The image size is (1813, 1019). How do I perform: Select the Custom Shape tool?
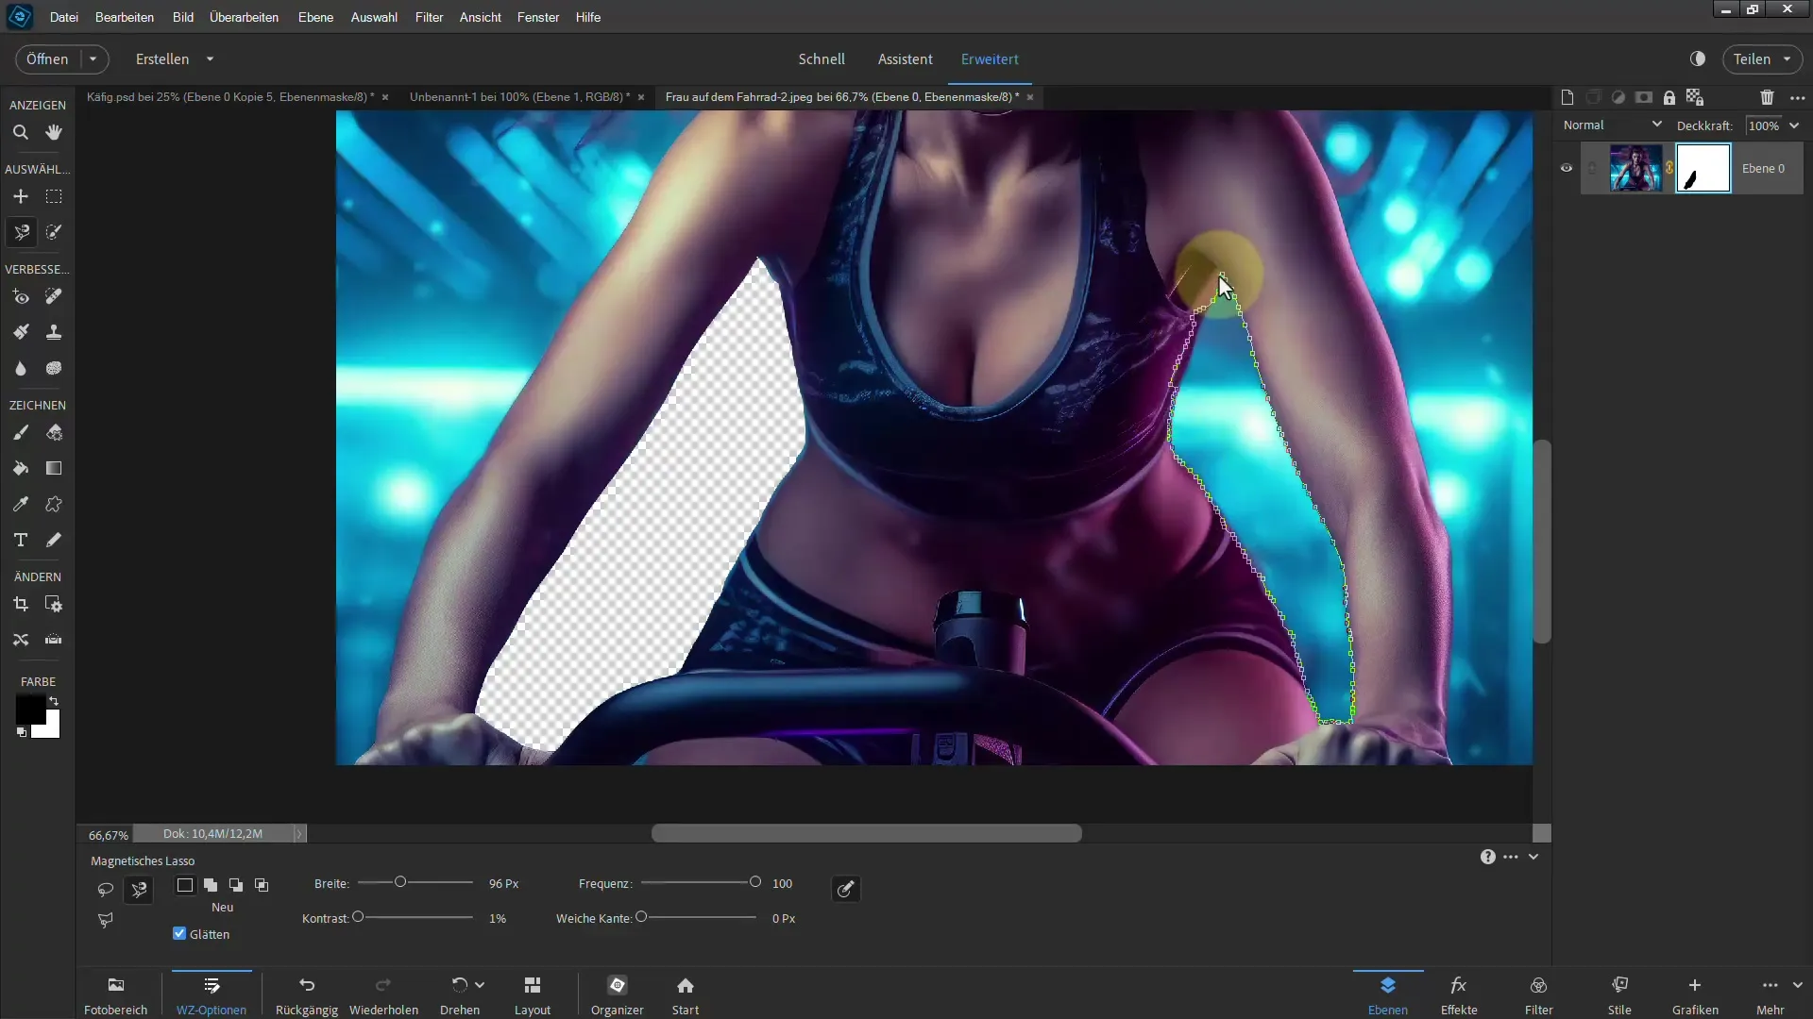tap(54, 504)
